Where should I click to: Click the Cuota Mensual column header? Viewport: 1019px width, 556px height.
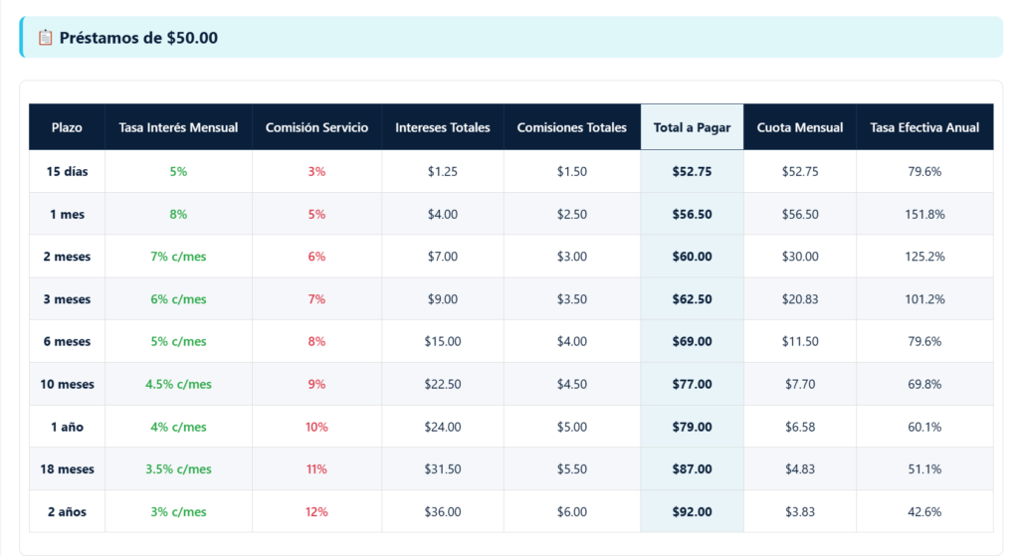click(x=800, y=127)
